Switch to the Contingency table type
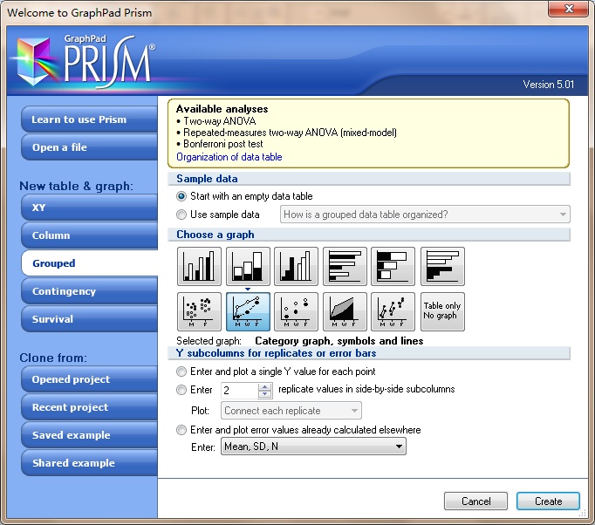This screenshot has width=595, height=525. tap(90, 291)
